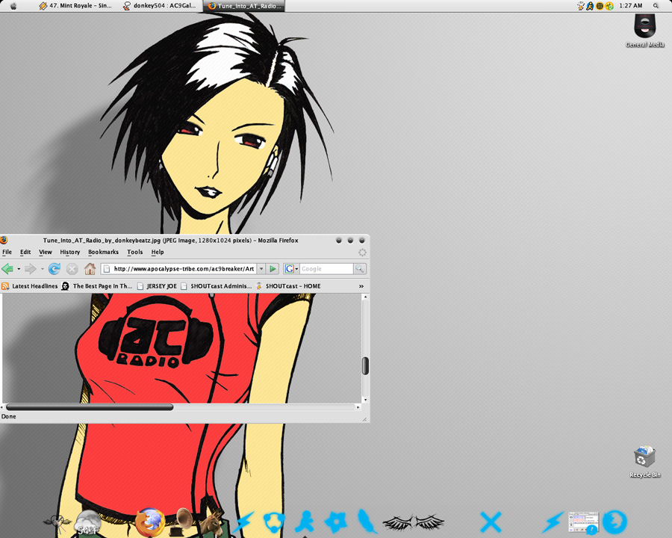Open the SHOUTcast - HOME bookmark
The height and width of the screenshot is (538, 672).
(x=288, y=286)
